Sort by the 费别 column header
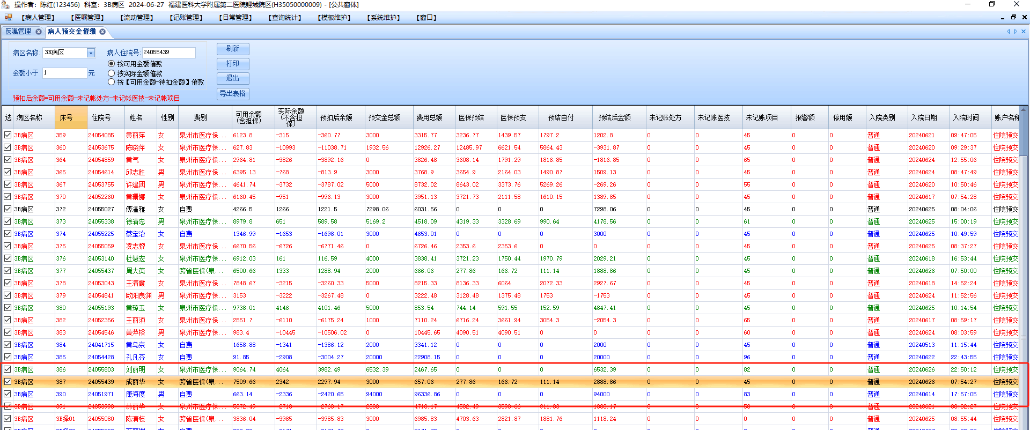The width and height of the screenshot is (1030, 430). pyautogui.click(x=205, y=117)
